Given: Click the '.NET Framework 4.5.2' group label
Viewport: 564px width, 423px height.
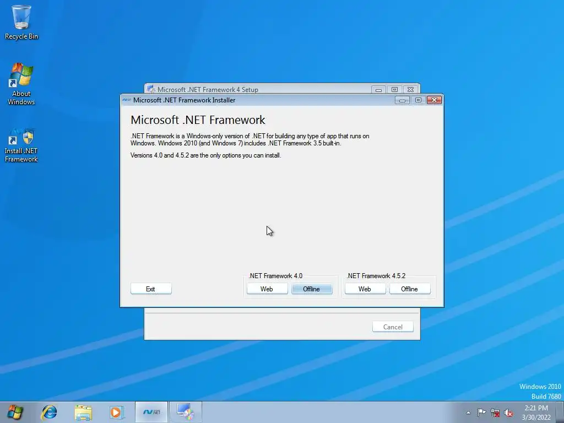Looking at the screenshot, I should click(376, 276).
